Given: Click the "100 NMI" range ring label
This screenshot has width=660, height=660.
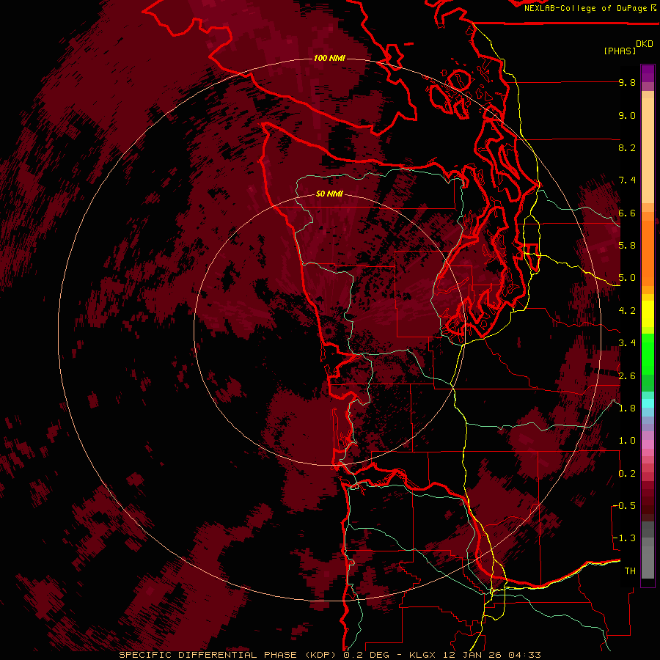Looking at the screenshot, I should pos(329,58).
